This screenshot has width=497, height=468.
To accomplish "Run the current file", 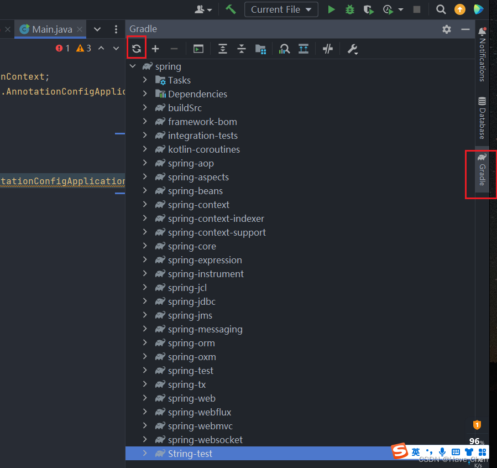I will (331, 9).
